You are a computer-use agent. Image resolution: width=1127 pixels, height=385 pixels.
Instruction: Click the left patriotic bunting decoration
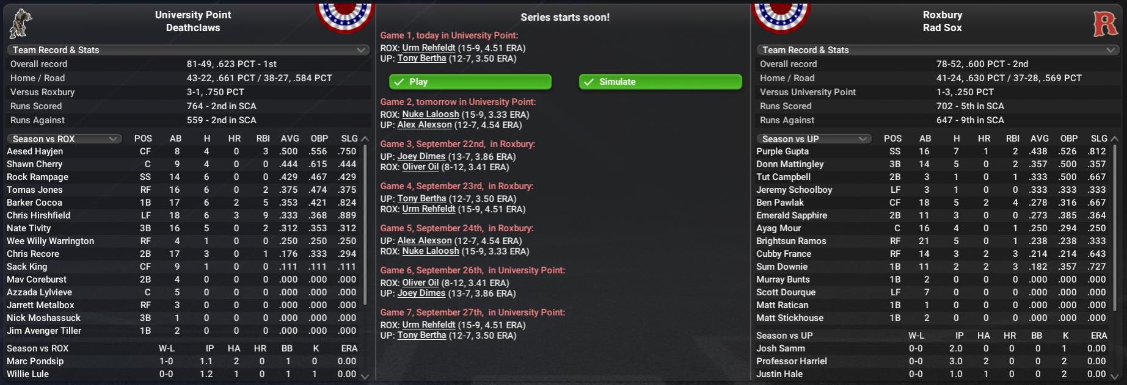pos(345,16)
